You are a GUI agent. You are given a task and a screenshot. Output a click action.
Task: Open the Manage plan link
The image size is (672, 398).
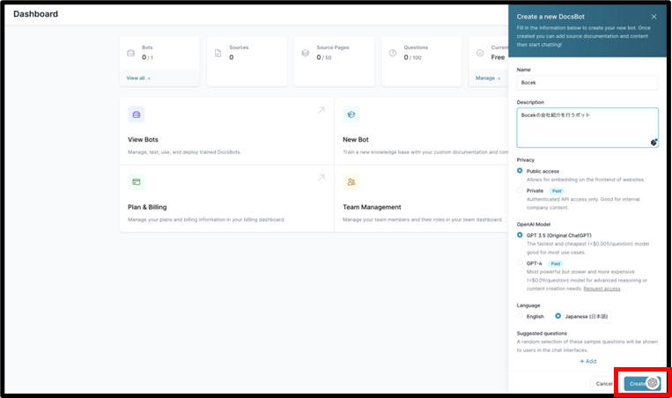(x=488, y=78)
